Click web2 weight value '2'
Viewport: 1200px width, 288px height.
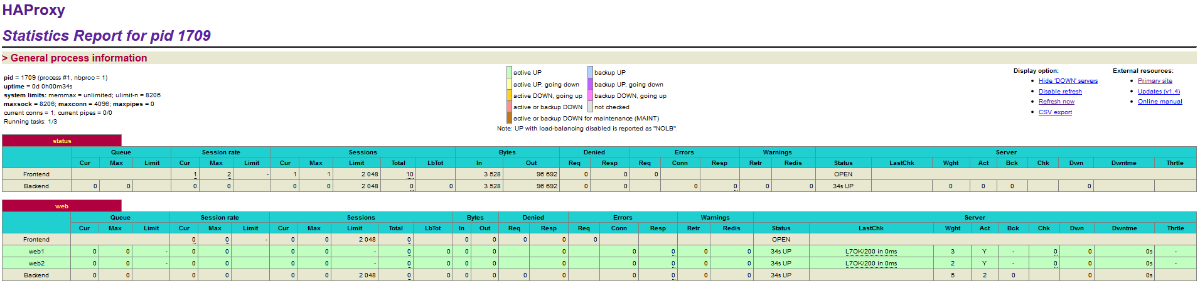pyautogui.click(x=952, y=264)
